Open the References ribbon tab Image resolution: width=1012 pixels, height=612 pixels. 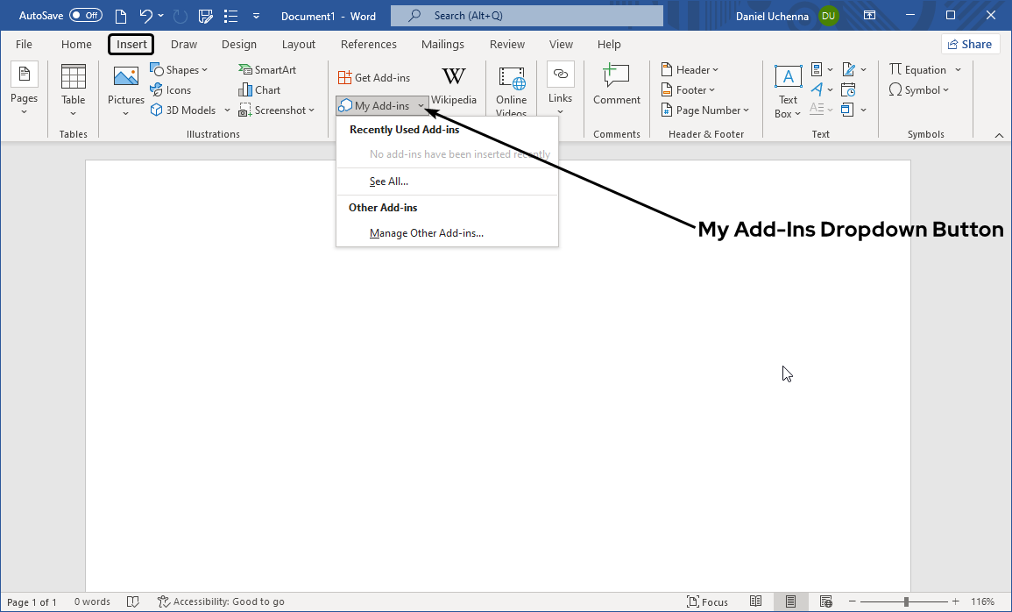(x=368, y=44)
